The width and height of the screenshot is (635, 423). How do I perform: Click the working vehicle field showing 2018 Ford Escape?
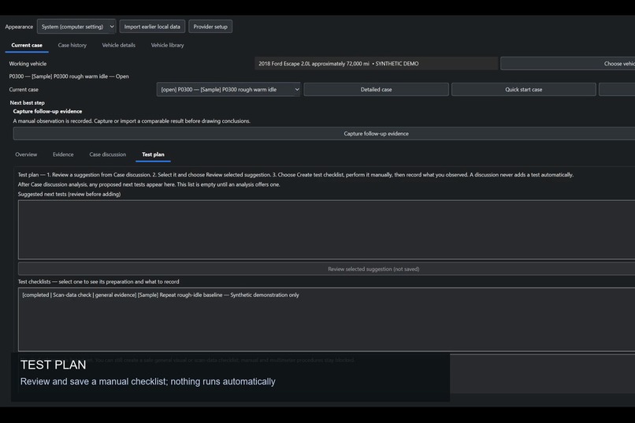click(x=377, y=64)
